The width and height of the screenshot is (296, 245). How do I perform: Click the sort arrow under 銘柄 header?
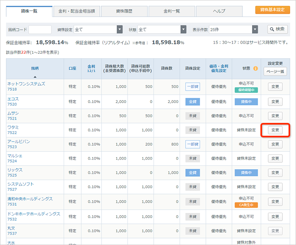pos(35,77)
